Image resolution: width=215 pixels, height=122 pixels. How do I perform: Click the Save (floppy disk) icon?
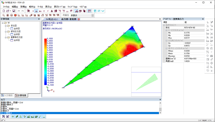coord(14,11)
